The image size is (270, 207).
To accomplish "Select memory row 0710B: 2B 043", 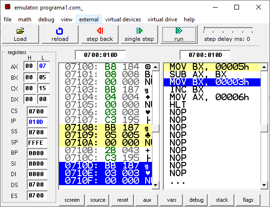I will click(105, 151).
